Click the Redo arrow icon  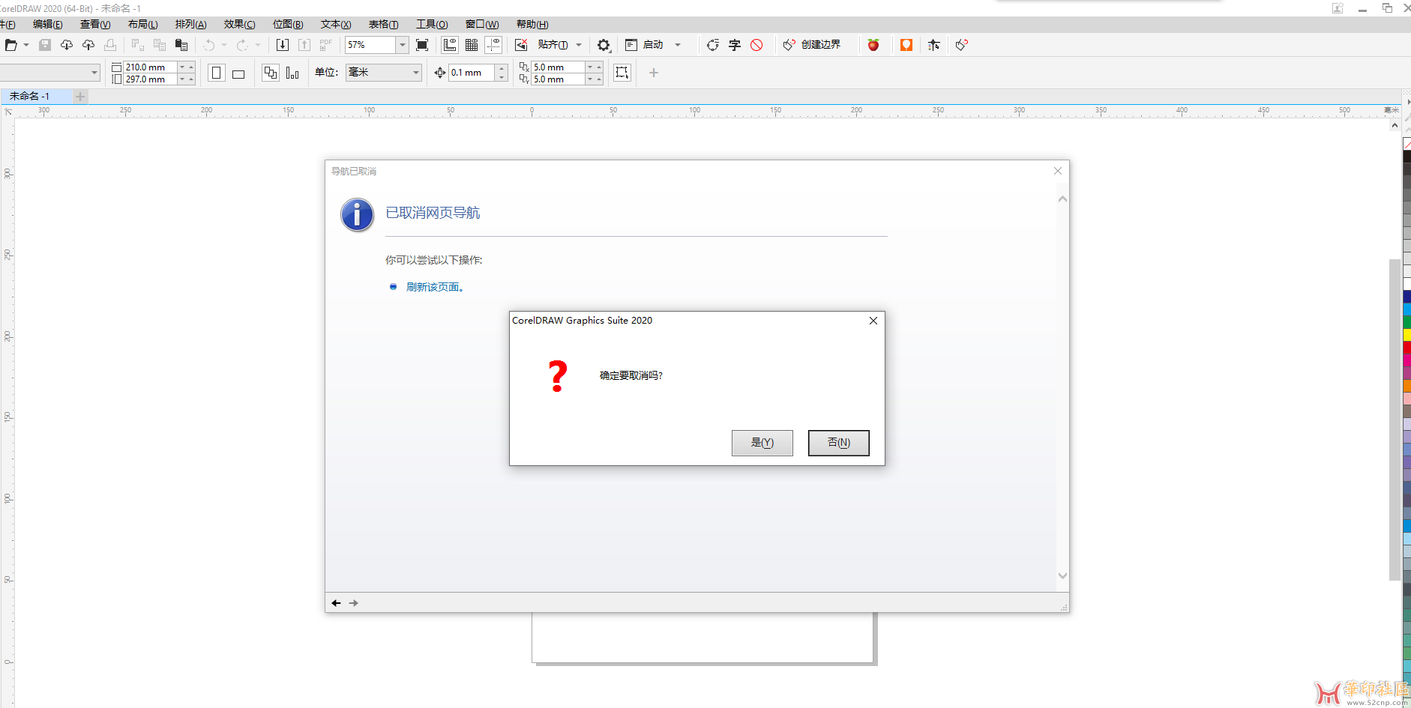point(242,45)
